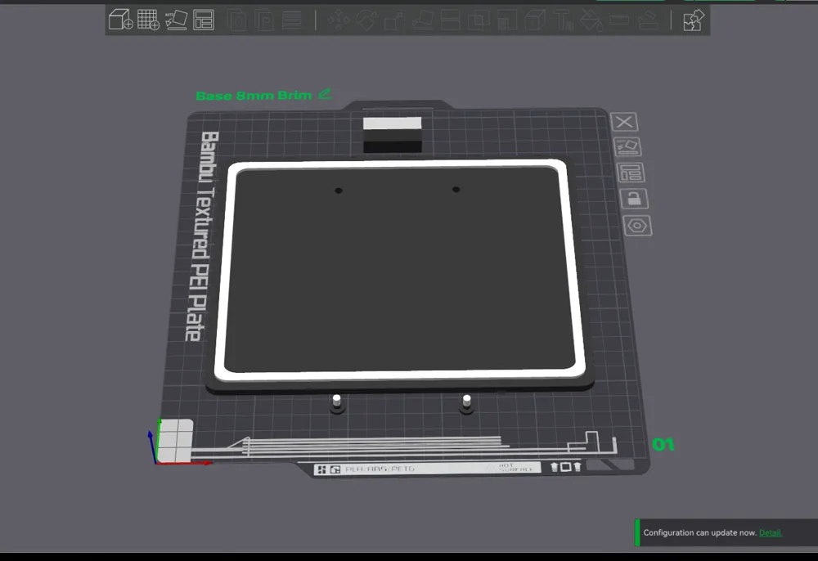Auto orient objects on this plate
Image resolution: width=818 pixels, height=561 pixels.
pos(627,146)
